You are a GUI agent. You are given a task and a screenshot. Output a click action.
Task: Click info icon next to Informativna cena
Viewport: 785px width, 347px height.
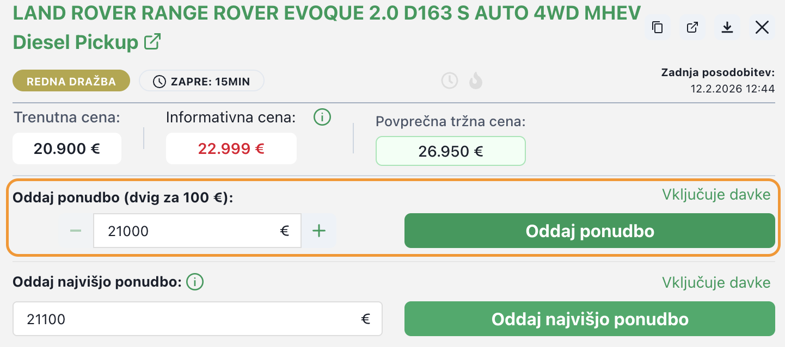tap(323, 117)
